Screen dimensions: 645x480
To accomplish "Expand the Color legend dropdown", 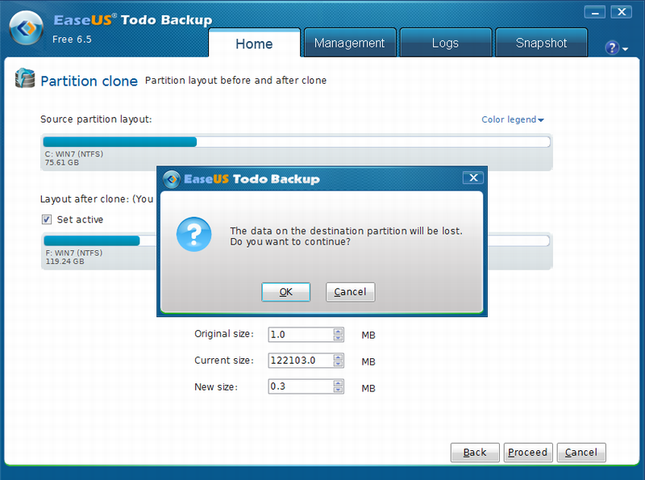I will pos(513,119).
